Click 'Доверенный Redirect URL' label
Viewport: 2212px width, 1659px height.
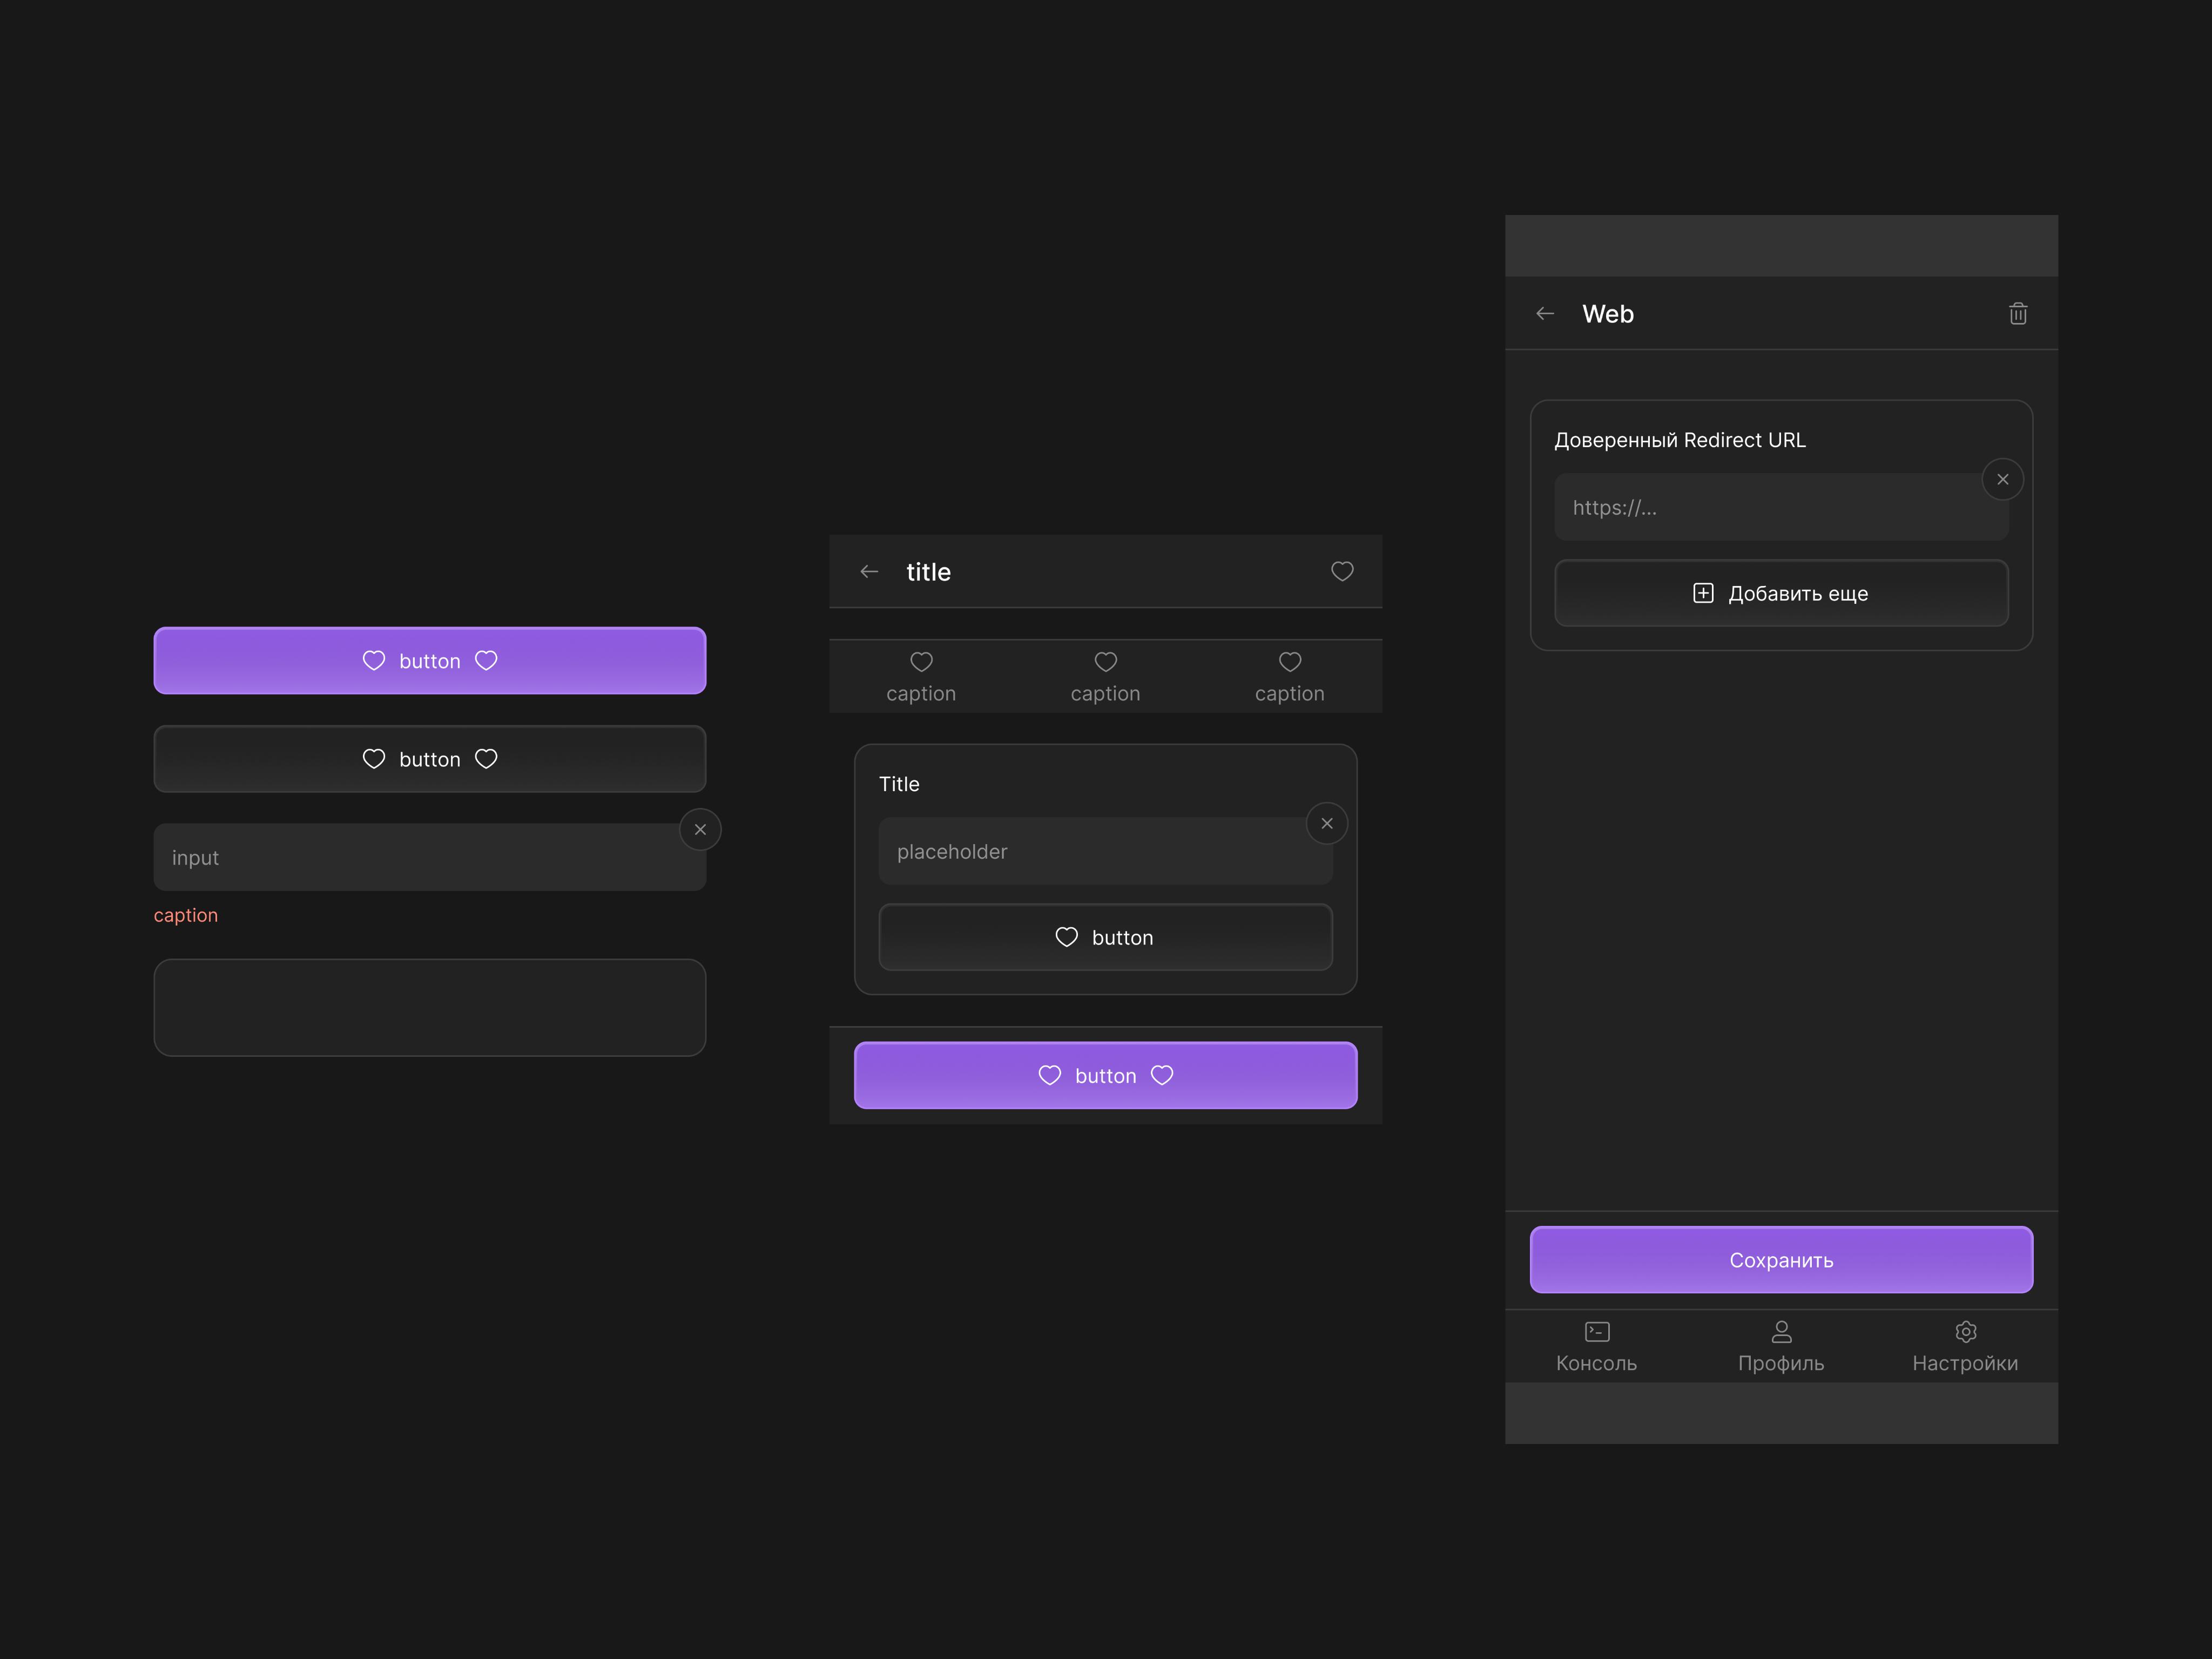1680,440
